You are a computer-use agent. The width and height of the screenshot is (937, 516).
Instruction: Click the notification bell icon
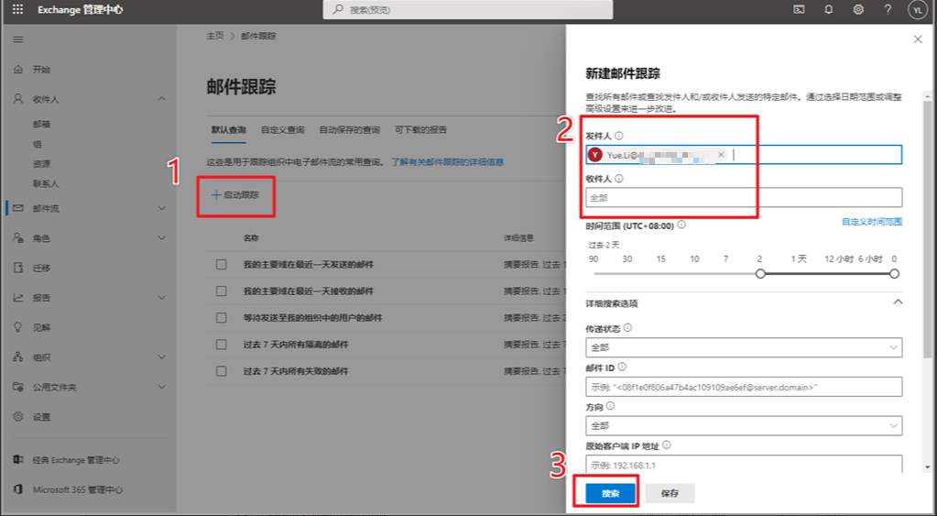829,10
